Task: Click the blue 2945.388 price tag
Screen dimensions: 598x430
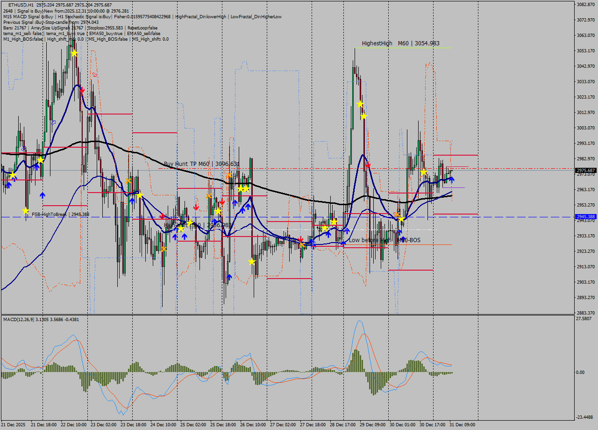Action: pos(586,217)
